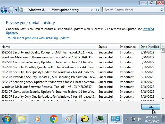Select 2022-07 Cumulative IE 11 update row

(x=80, y=92)
